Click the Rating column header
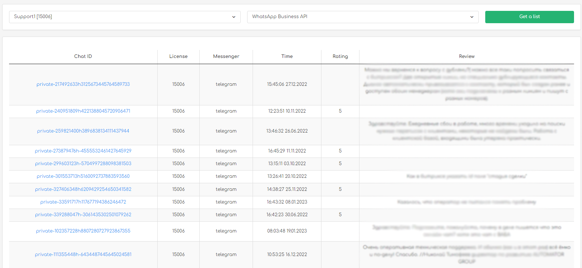Image resolution: width=582 pixels, height=268 pixels. (340, 56)
